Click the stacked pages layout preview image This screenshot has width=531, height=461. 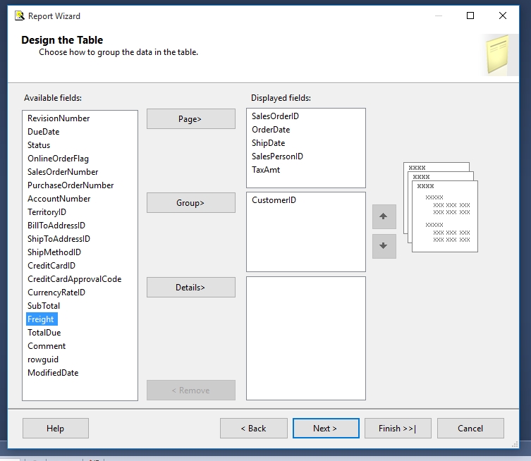441,207
